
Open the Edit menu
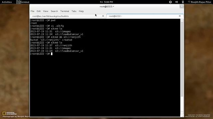click(39, 11)
